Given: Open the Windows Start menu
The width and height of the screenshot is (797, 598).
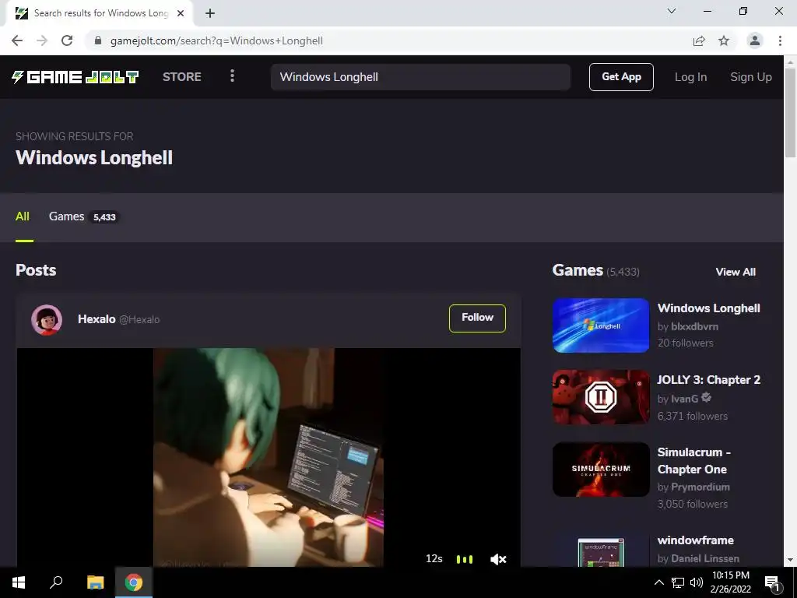Looking at the screenshot, I should 19,582.
